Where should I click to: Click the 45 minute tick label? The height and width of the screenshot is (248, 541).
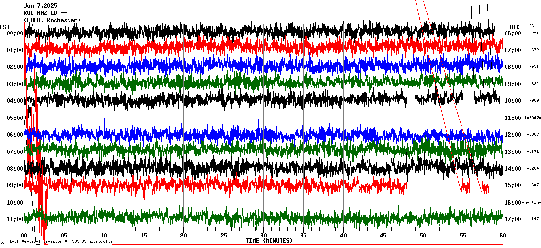click(383, 235)
